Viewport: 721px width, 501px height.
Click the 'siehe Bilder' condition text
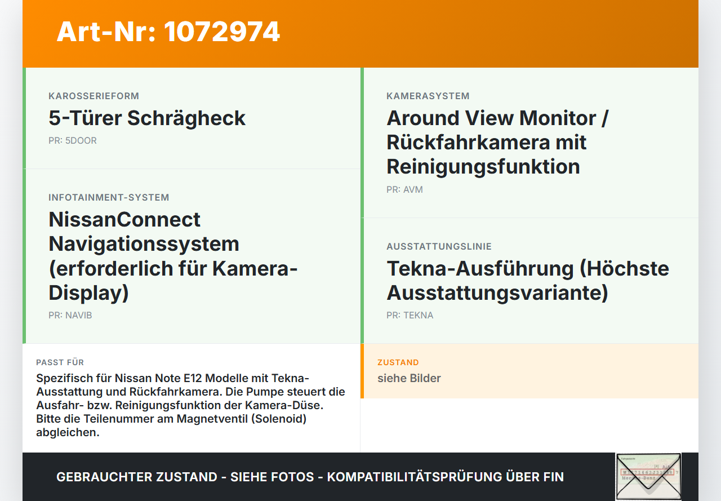coord(409,378)
